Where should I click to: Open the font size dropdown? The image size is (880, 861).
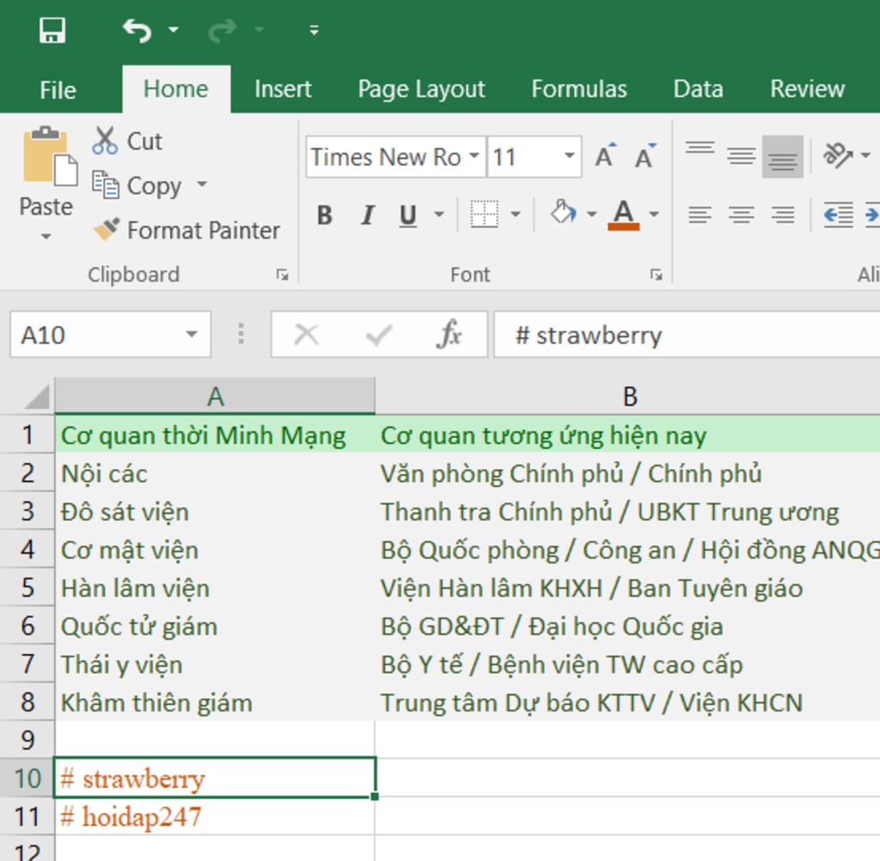569,157
